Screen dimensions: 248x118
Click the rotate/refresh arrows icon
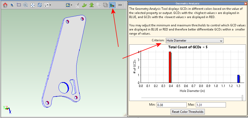(x=40, y=5)
